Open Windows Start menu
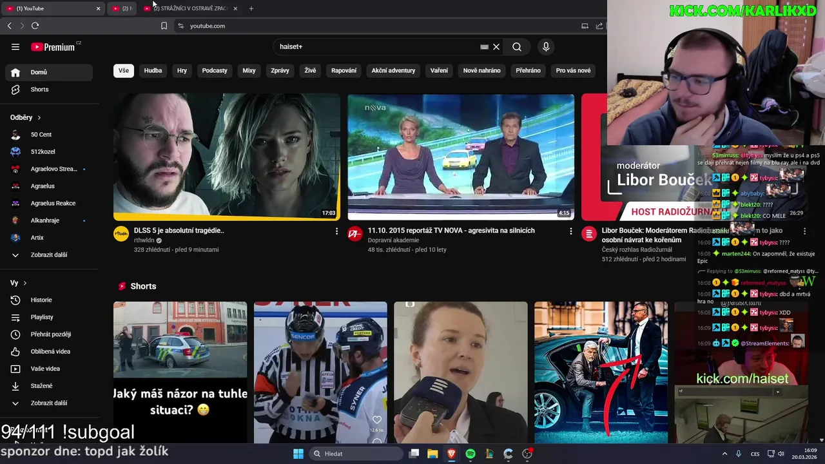Image resolution: width=825 pixels, height=464 pixels. [298, 454]
